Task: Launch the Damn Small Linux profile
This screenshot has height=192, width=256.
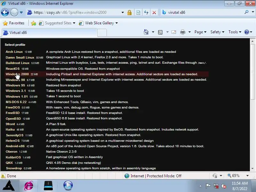Action: coord(20,58)
